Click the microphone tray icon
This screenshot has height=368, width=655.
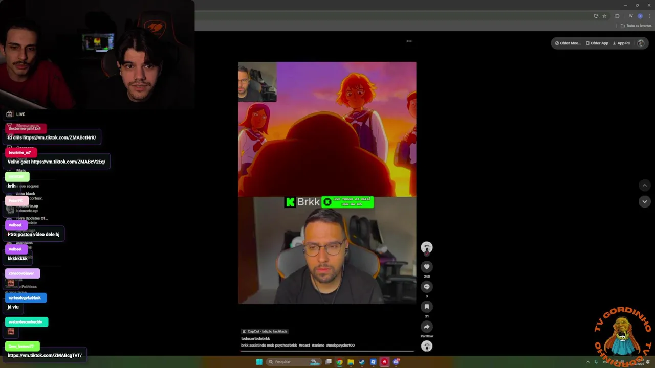click(596, 362)
